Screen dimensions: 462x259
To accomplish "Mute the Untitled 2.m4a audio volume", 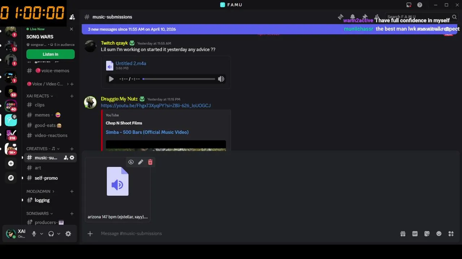I will pos(221,79).
